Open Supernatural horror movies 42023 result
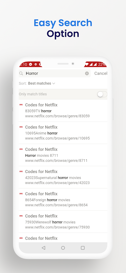Viewport: 126px width, 273px height. point(63,177)
